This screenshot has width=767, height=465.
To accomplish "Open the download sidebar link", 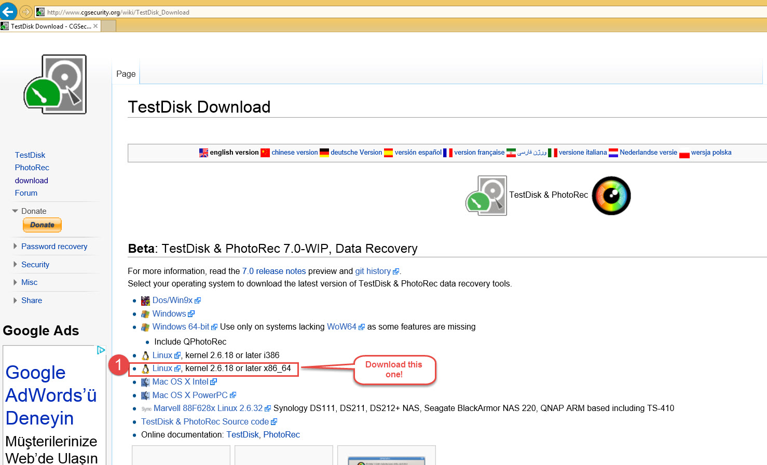I will 32,181.
